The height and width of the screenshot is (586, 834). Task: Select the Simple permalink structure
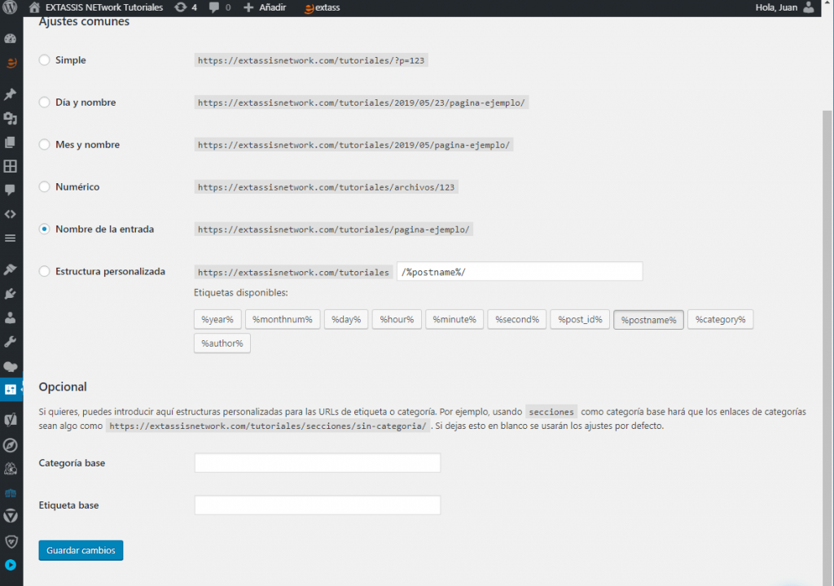pos(44,59)
